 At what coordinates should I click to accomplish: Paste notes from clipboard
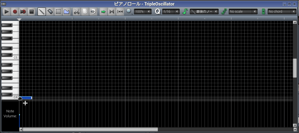[x=93, y=12]
